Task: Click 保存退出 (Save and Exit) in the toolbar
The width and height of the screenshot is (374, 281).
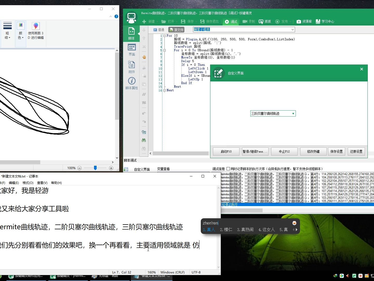Action: point(210,22)
